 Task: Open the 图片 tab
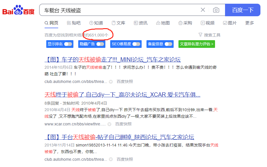pos(230,23)
